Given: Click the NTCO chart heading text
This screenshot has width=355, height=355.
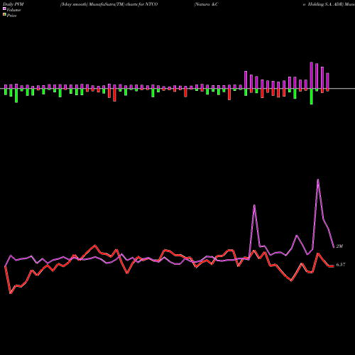Looking at the screenshot, I should pyautogui.click(x=109, y=4).
